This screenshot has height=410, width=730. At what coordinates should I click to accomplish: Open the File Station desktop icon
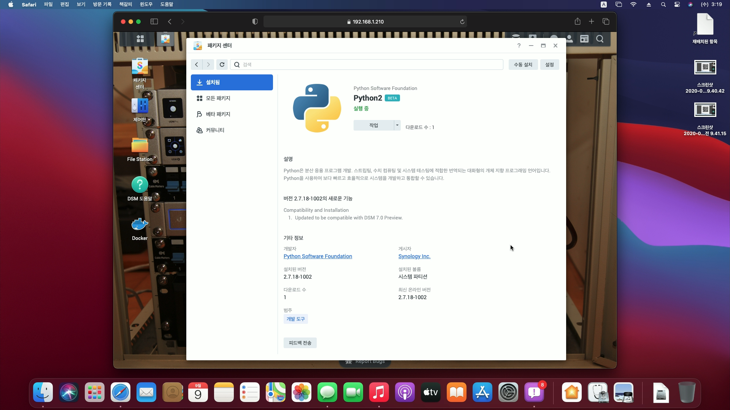point(140,146)
